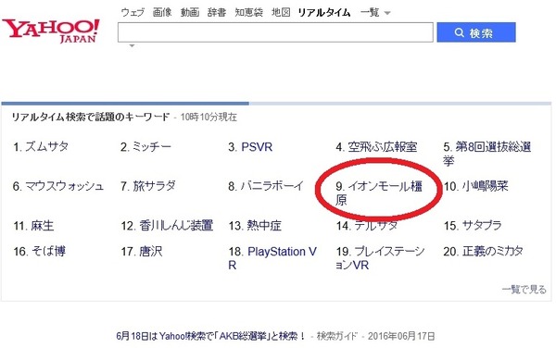Image resolution: width=556 pixels, height=348 pixels.
Task: Open trending keyword ズムサタ
Action: tap(47, 146)
